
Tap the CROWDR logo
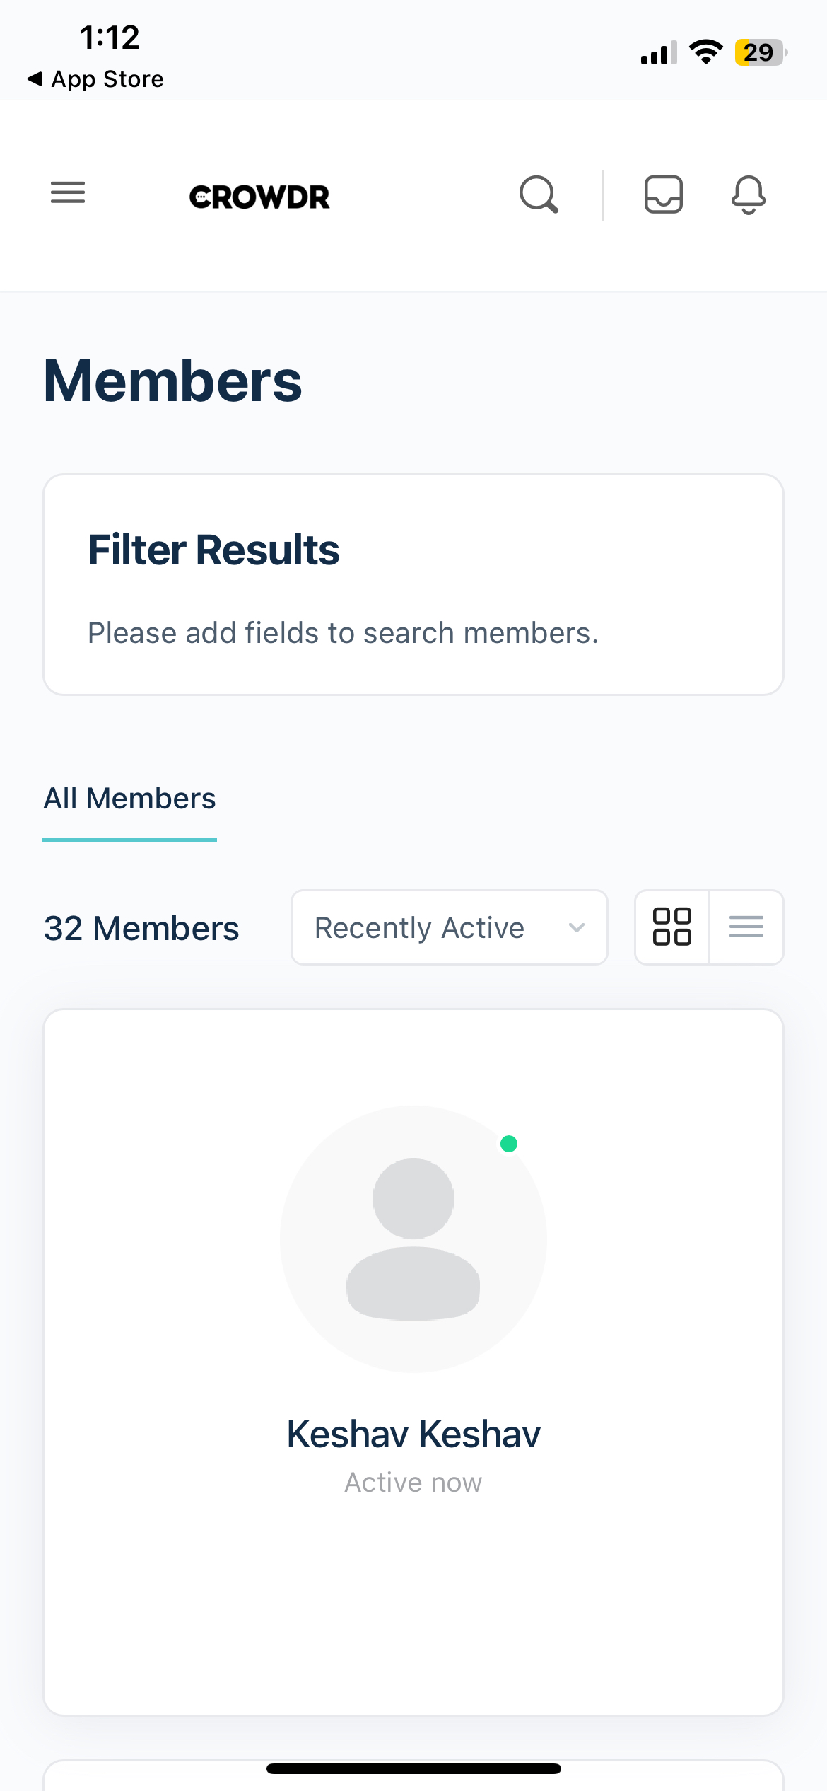point(259,197)
